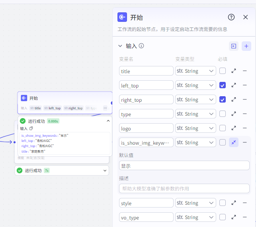Expand details for the logo variable row
256x227 pixels.
click(234, 128)
